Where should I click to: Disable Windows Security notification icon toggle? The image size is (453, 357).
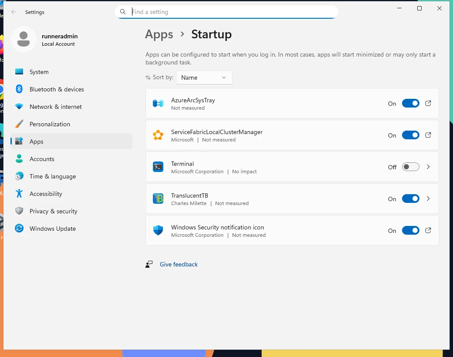tap(410, 230)
